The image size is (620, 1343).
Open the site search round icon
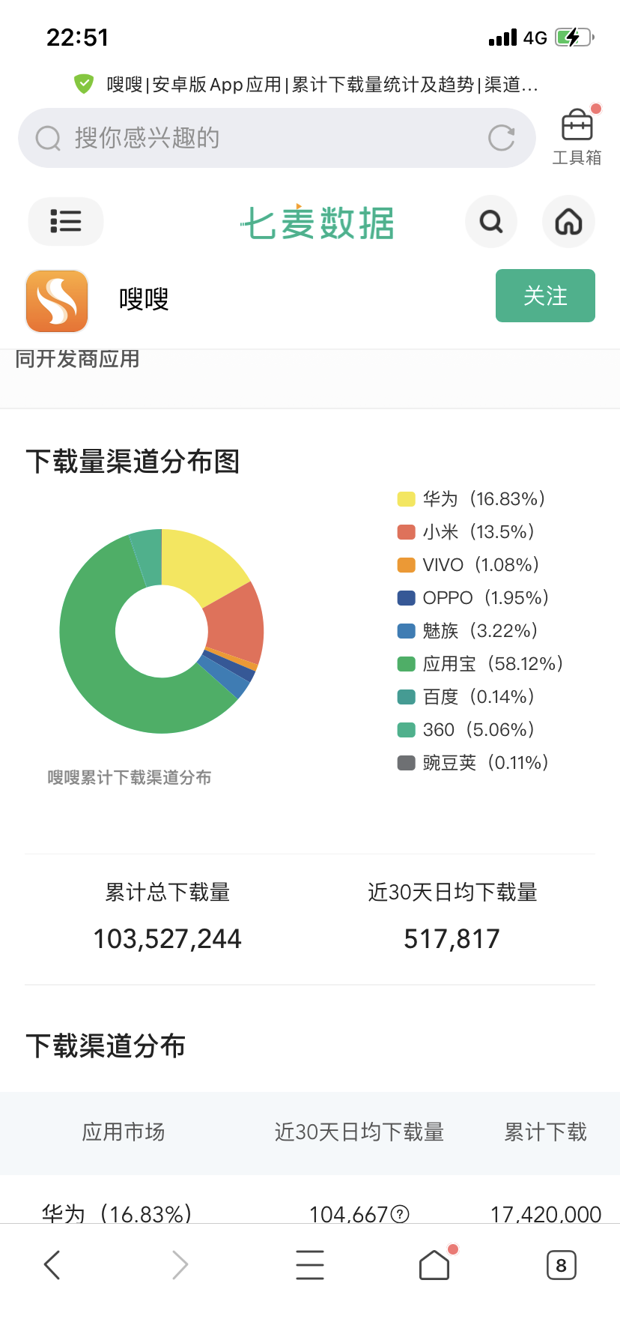(x=491, y=222)
